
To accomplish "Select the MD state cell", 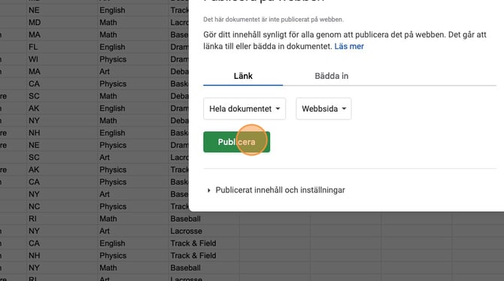I will 62,23.
